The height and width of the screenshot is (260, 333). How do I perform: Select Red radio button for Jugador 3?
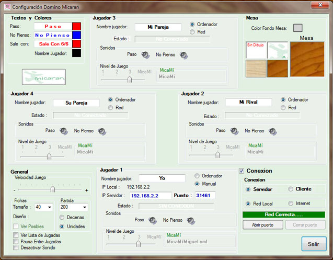193,32
